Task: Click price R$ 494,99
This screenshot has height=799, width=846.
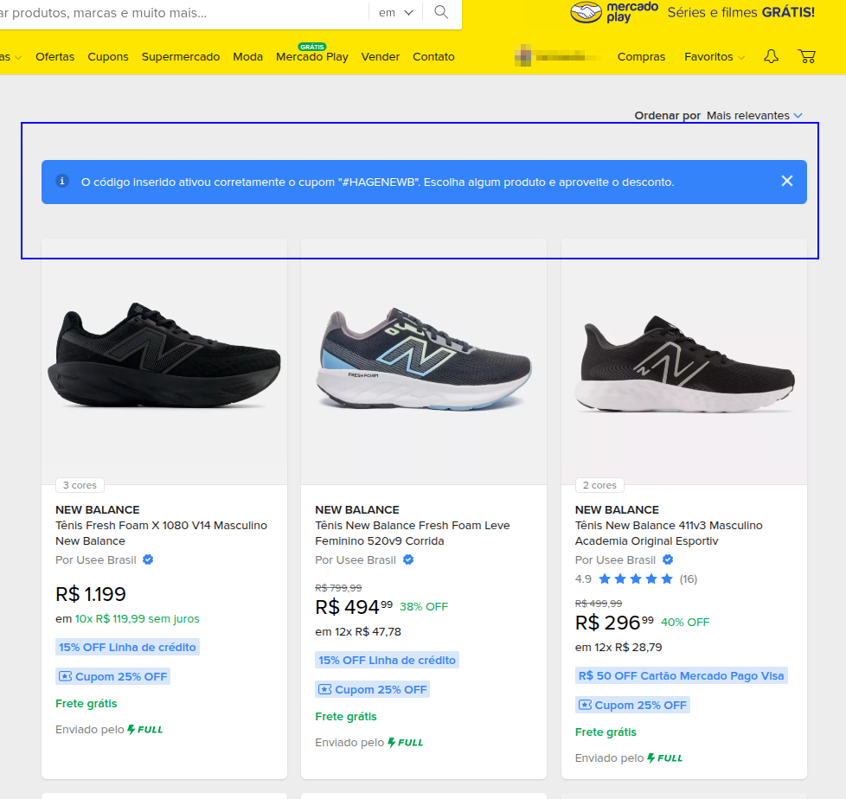Action: (354, 607)
